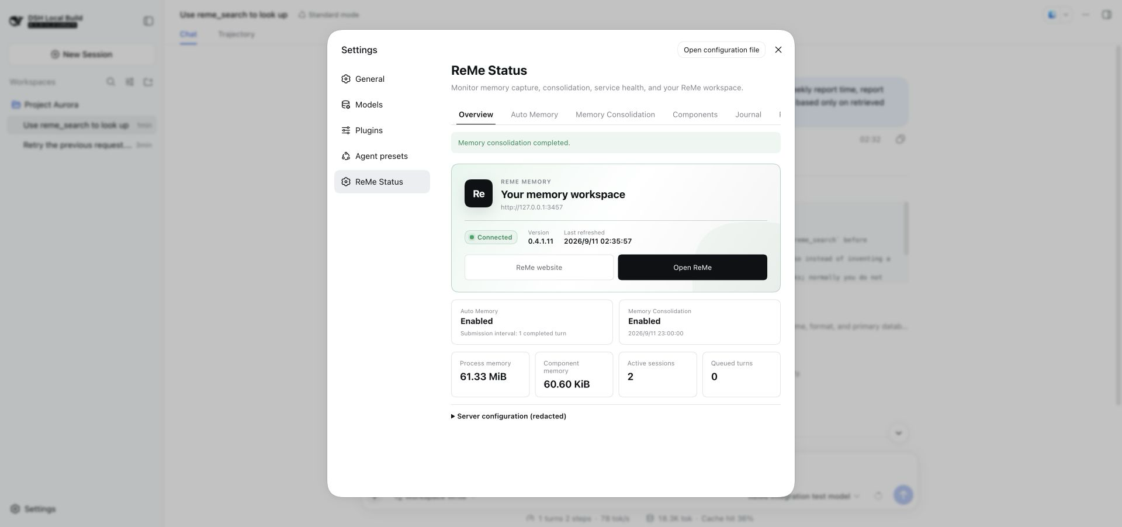Close the Settings dialog
The width and height of the screenshot is (1122, 527).
[778, 50]
